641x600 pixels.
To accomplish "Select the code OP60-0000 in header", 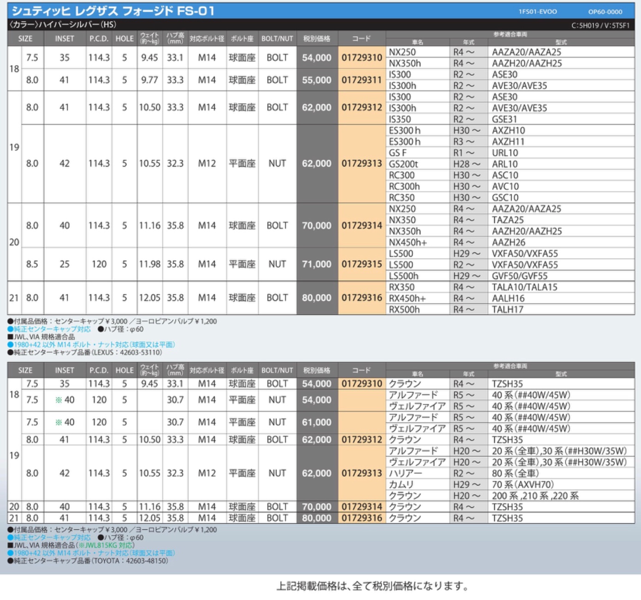I will point(605,12).
